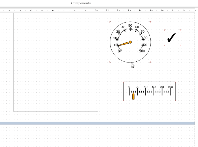198x147 pixels.
Task: Click the Components header label
Action: 81,3
